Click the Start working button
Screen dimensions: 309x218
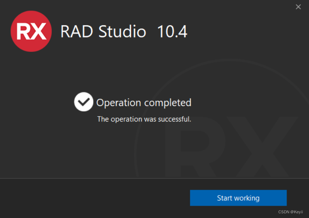pos(238,198)
